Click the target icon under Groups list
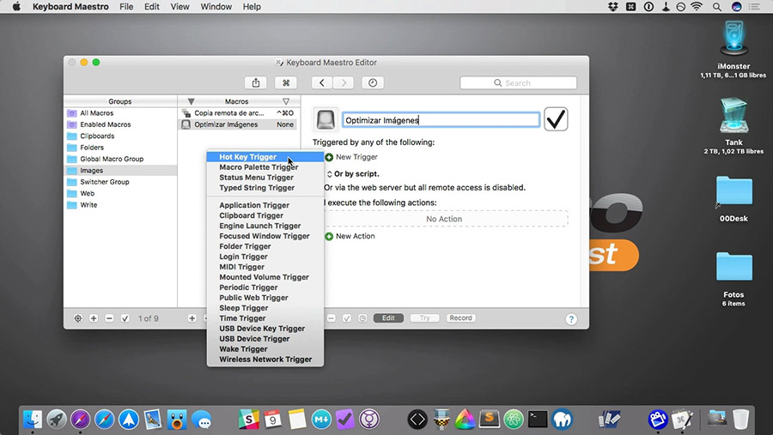The height and width of the screenshot is (435, 773). 78,318
